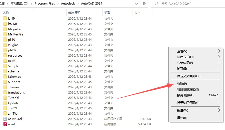Click the Schemas folder icon
The height and width of the screenshot is (130, 225).
coord(5,77)
